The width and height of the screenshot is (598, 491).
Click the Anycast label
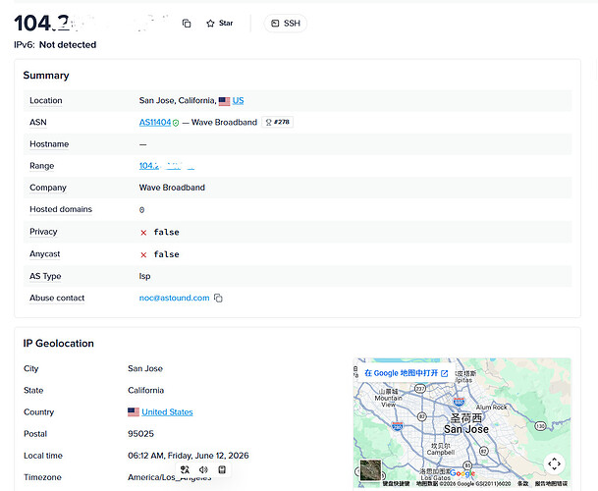pos(45,254)
